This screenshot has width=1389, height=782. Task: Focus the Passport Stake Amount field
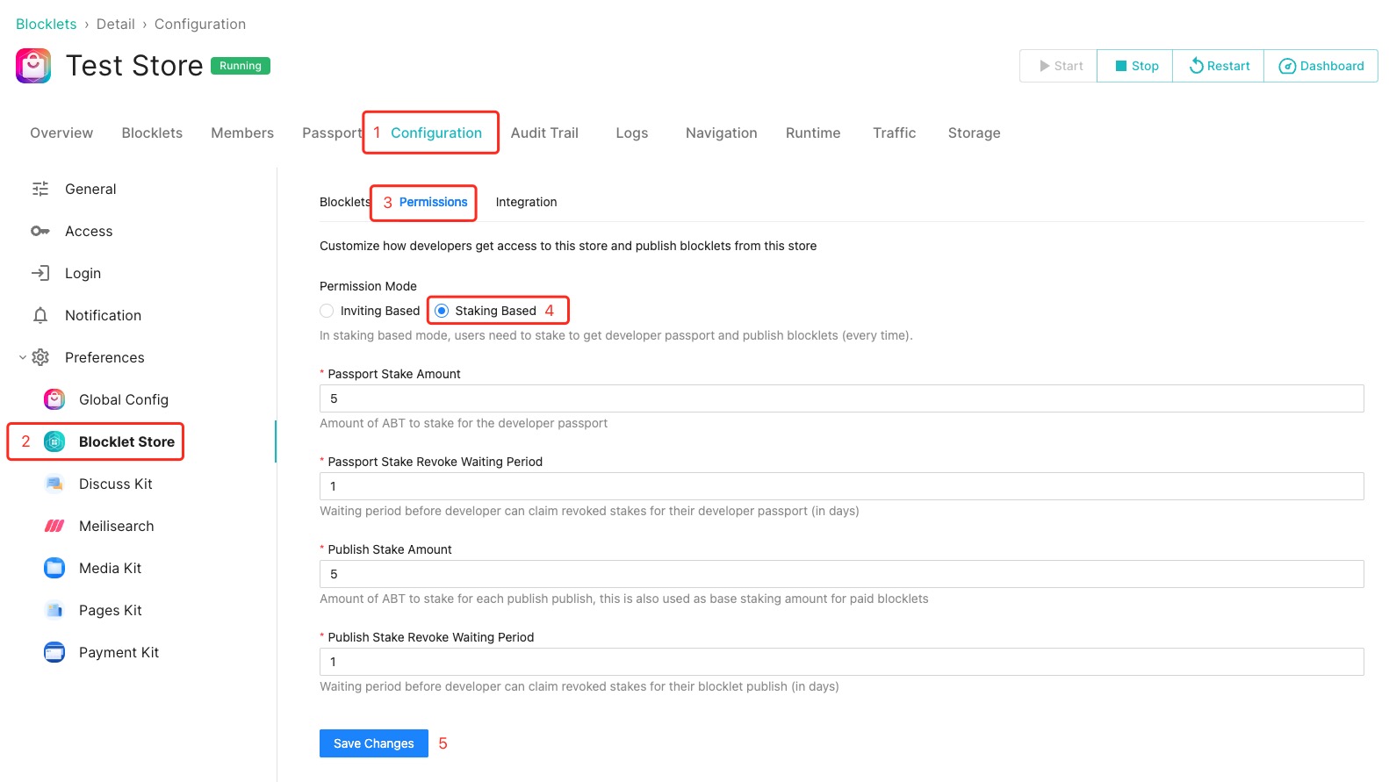tap(841, 398)
